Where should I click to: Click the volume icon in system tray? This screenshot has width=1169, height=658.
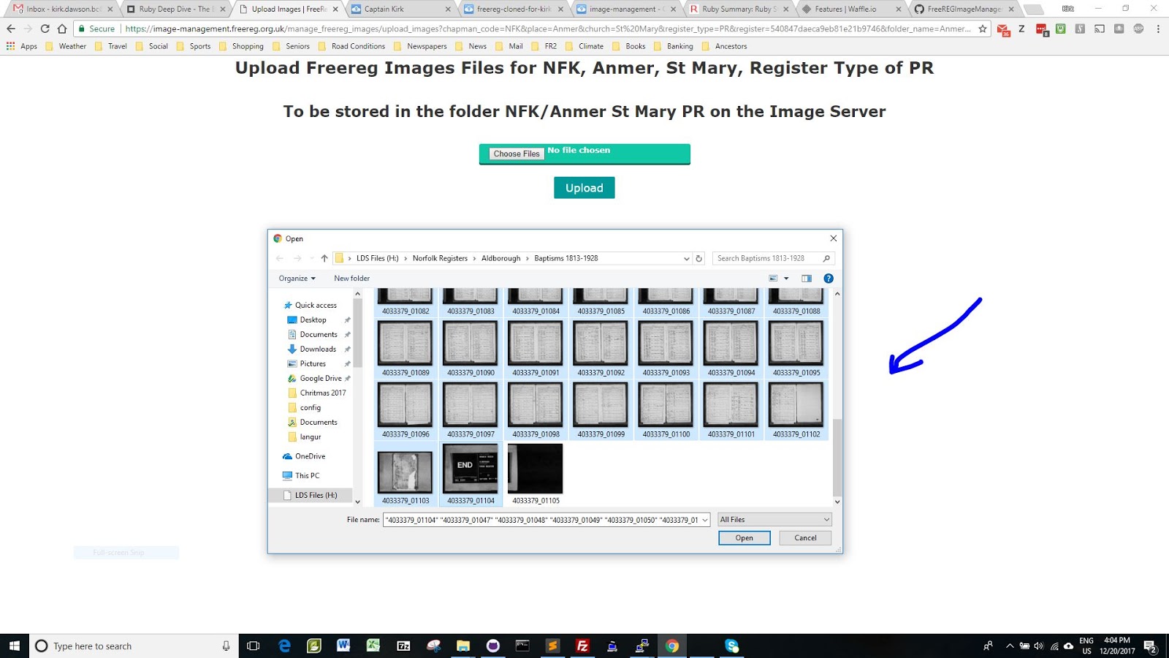(1039, 646)
